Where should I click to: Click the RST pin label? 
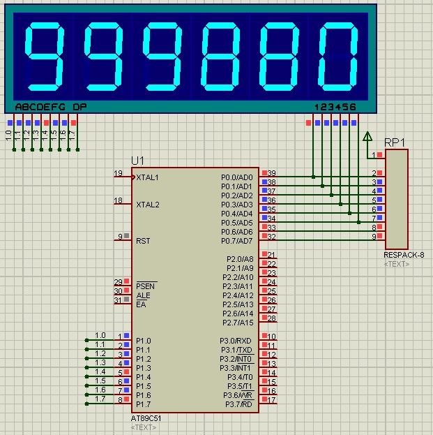point(143,241)
